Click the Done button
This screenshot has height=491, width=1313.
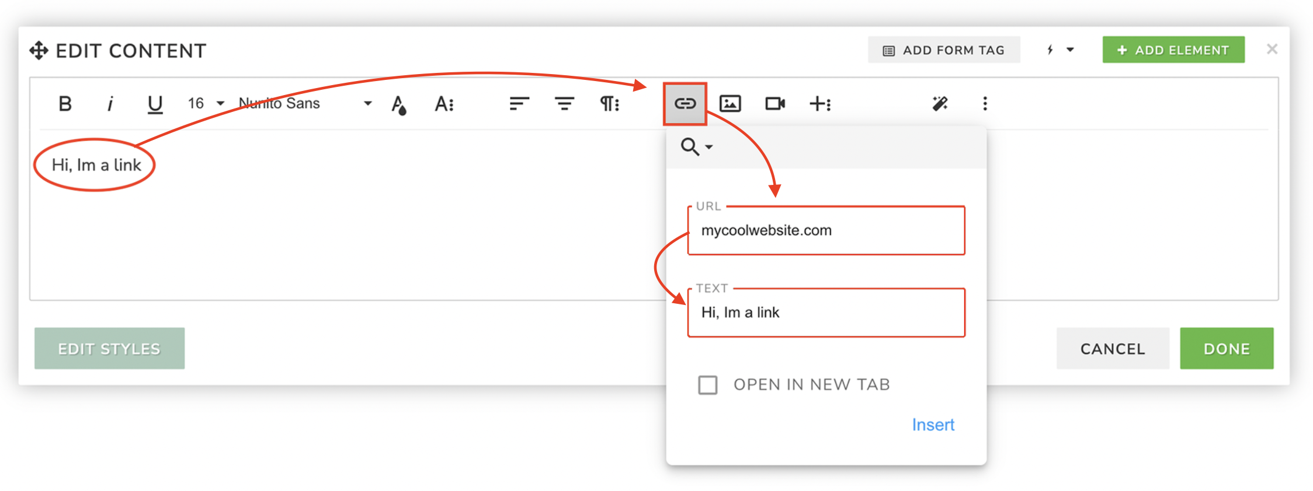1227,349
